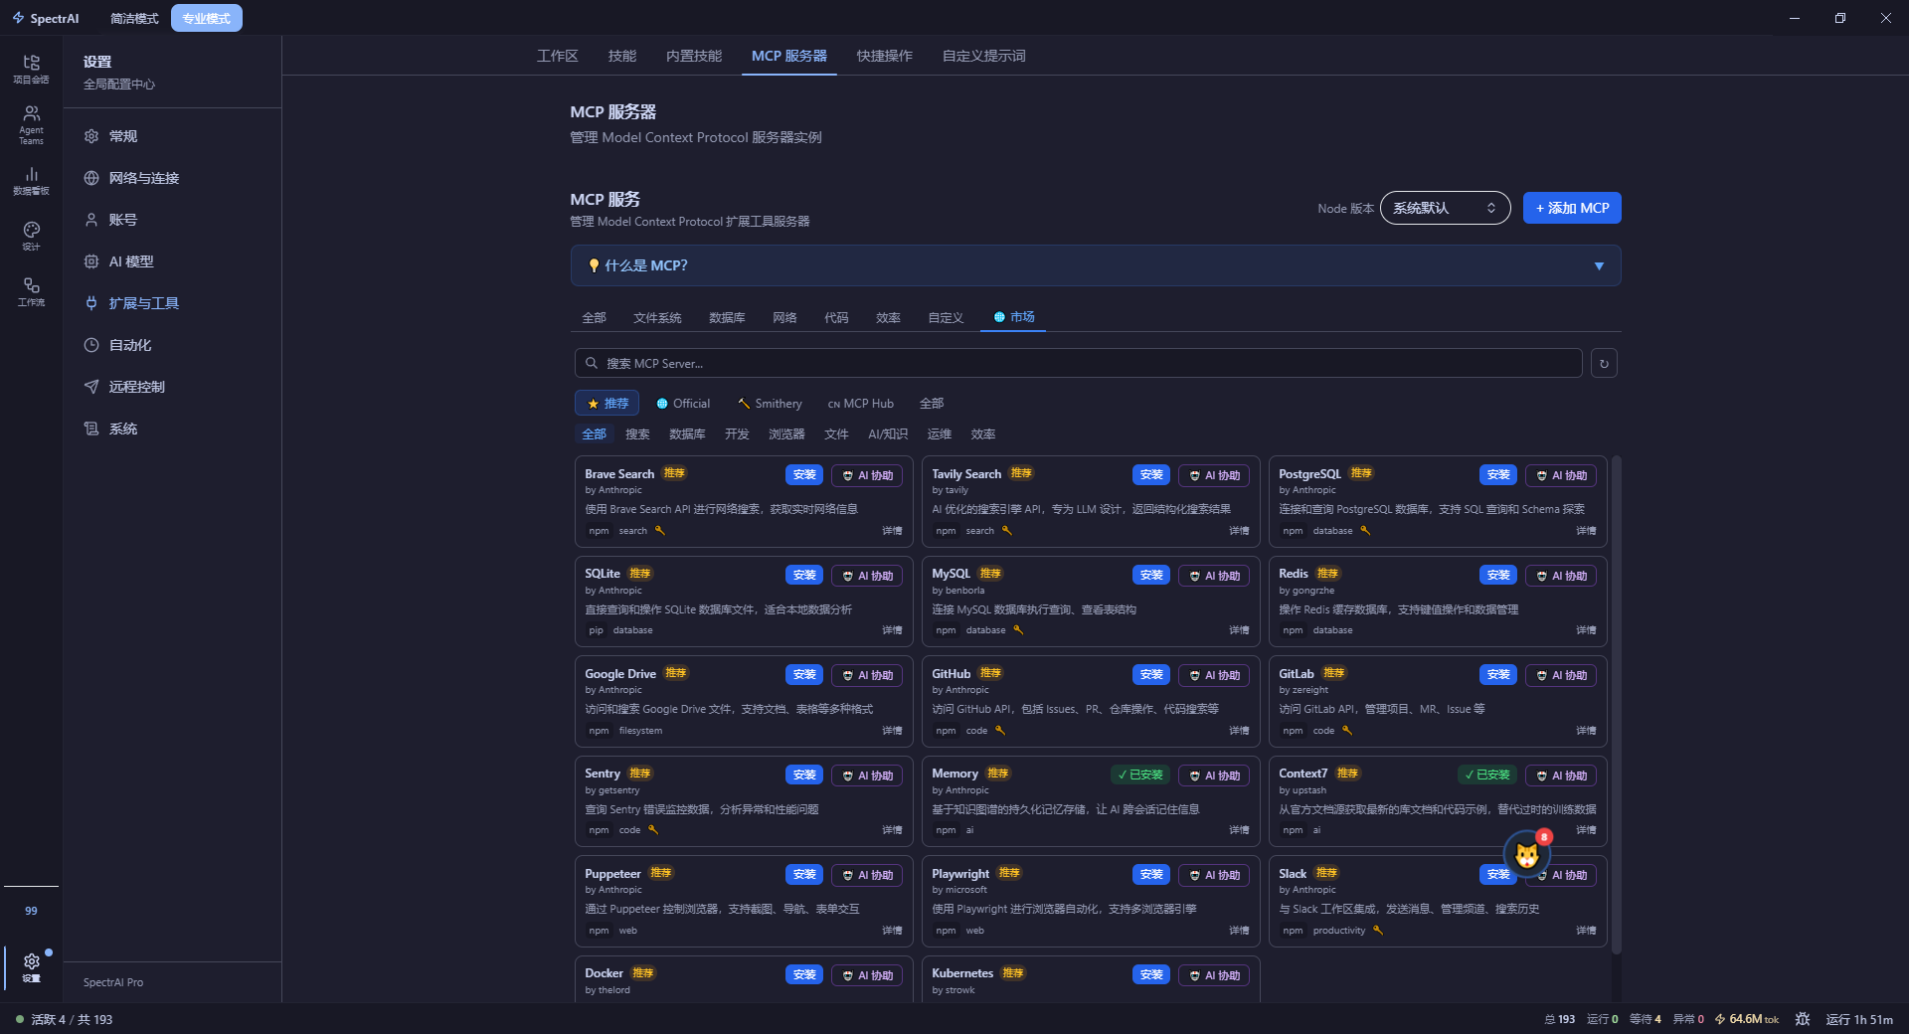Click the 设置 gear icon at sidebar bottom

coord(31,966)
